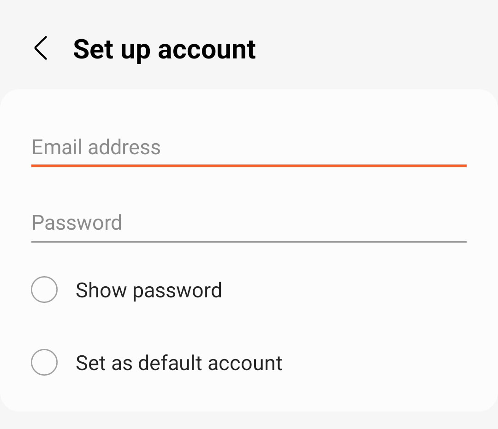Tap the gray underline beneath Password

tap(249, 241)
